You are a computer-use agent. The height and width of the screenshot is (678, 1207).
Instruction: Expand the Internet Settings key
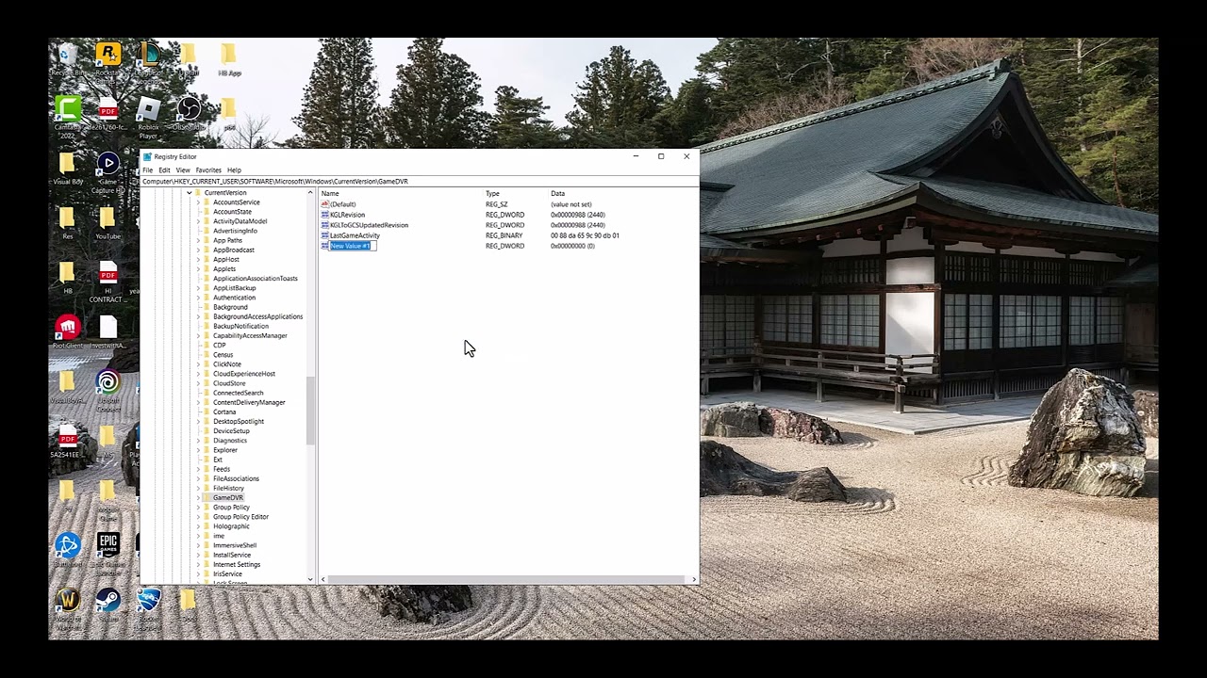198,564
